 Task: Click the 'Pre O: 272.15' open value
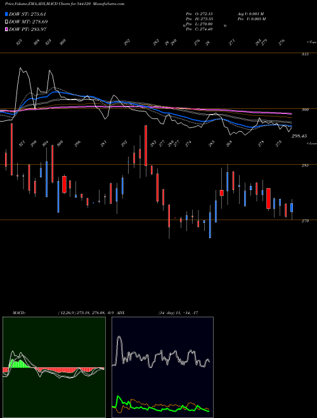coord(199,13)
